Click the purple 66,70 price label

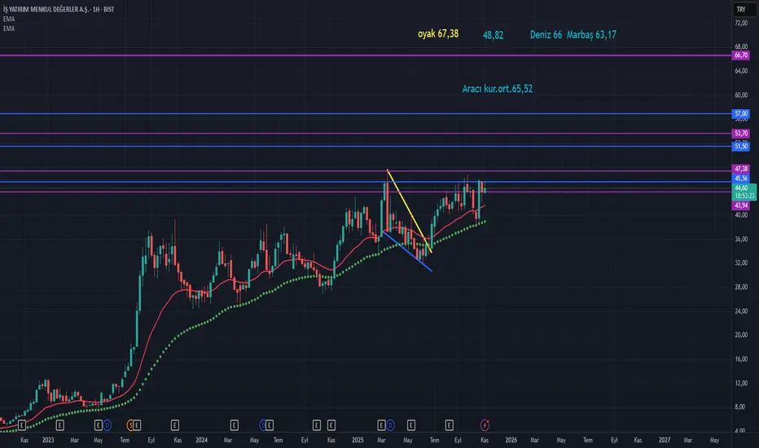click(740, 55)
